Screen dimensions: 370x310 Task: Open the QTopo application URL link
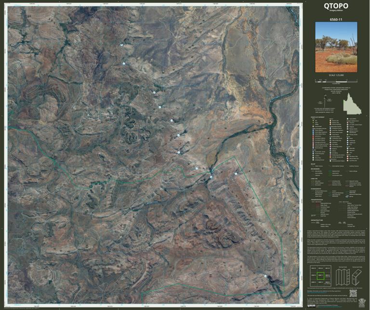point(317,293)
